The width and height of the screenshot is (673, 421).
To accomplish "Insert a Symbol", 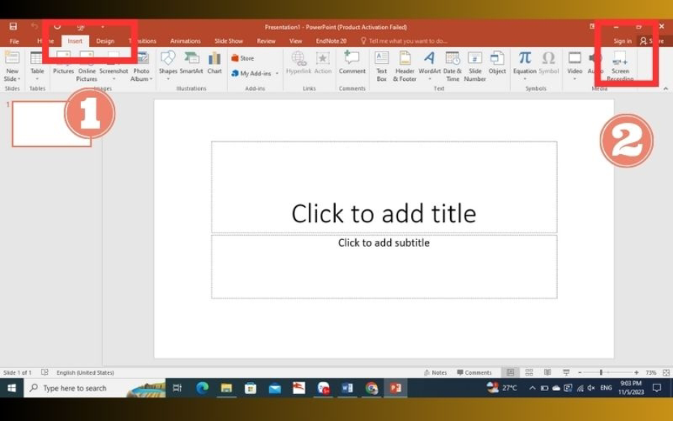I will (x=549, y=63).
